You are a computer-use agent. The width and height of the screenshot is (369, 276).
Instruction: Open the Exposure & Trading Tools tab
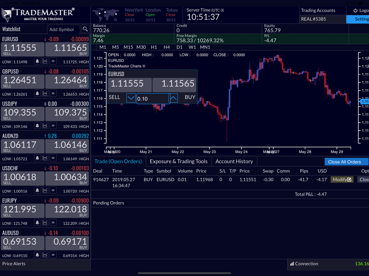(179, 162)
